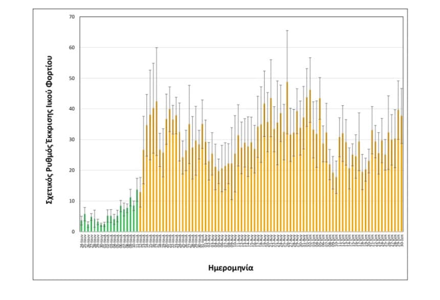440x300 pixels.
Task: Select the y-axis tick label 0
Action: tap(73, 232)
